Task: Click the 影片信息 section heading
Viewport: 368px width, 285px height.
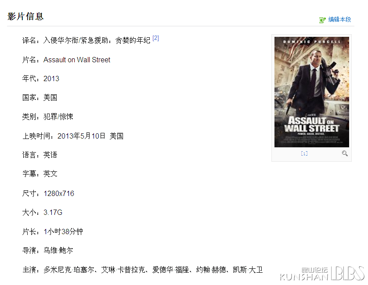Action: tap(25, 16)
